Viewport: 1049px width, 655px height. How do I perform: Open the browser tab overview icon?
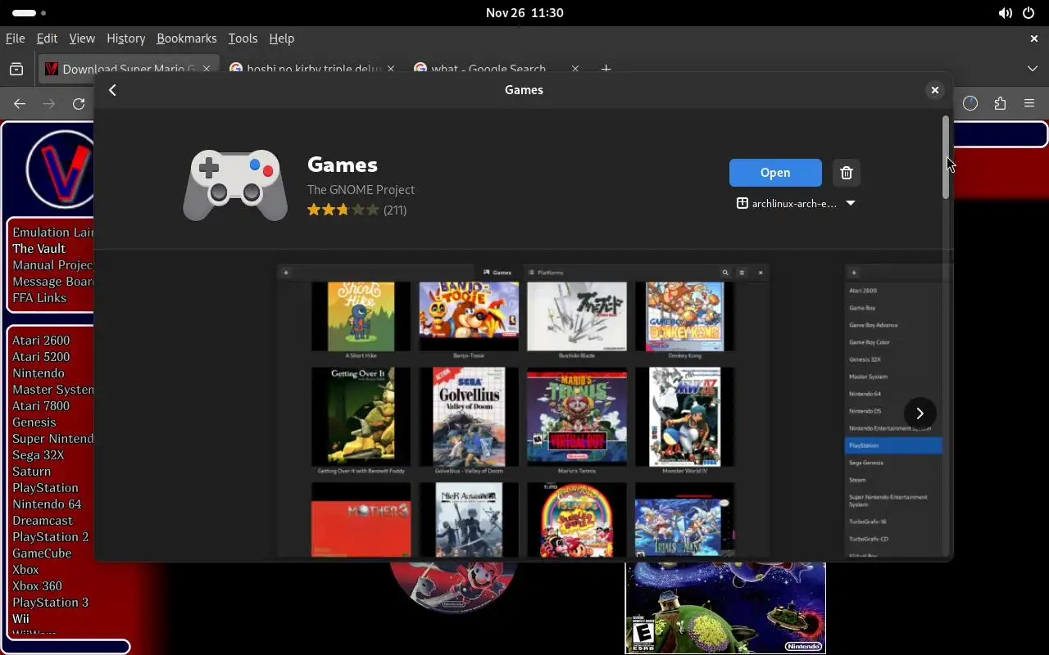click(x=16, y=70)
